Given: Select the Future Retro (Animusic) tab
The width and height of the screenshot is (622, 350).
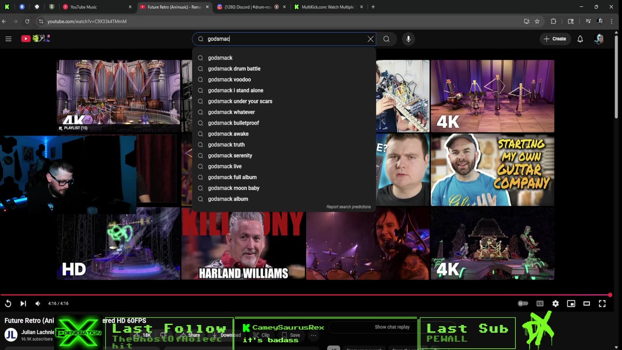Looking at the screenshot, I should [x=174, y=7].
